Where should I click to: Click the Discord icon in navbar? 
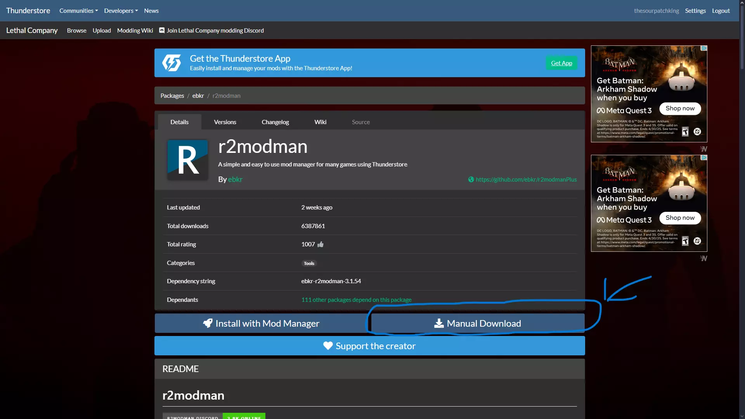click(x=162, y=30)
